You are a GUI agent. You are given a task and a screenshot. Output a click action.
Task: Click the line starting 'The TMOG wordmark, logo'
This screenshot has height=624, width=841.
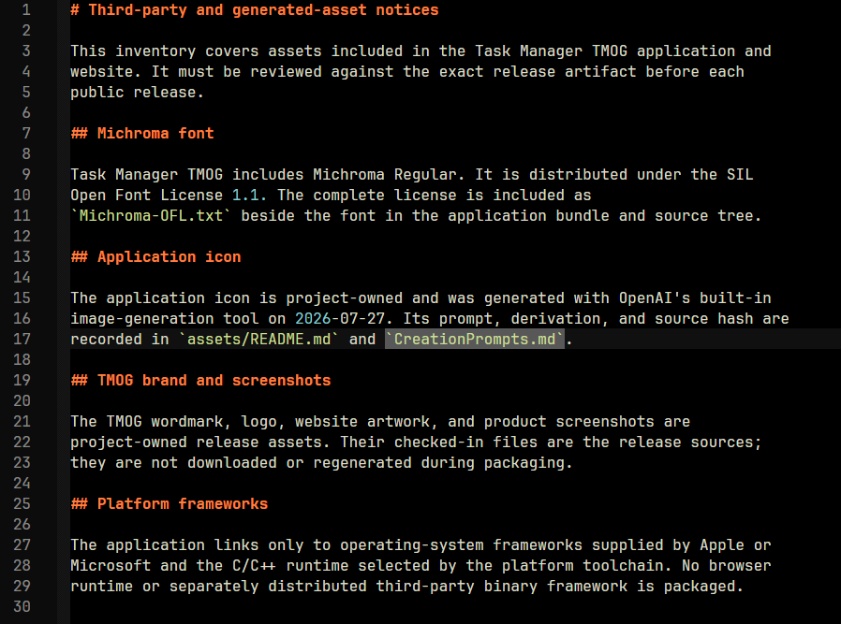380,422
